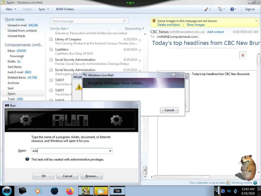Launch Firefox from the taskbar
This screenshot has width=261, height=196.
(x=70, y=191)
